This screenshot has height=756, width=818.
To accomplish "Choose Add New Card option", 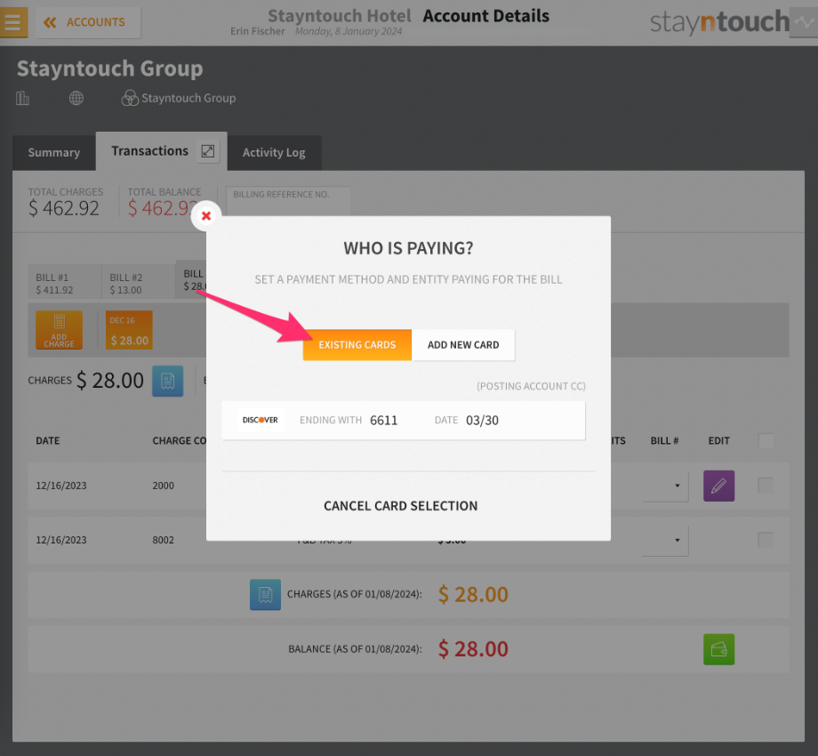I will (463, 345).
